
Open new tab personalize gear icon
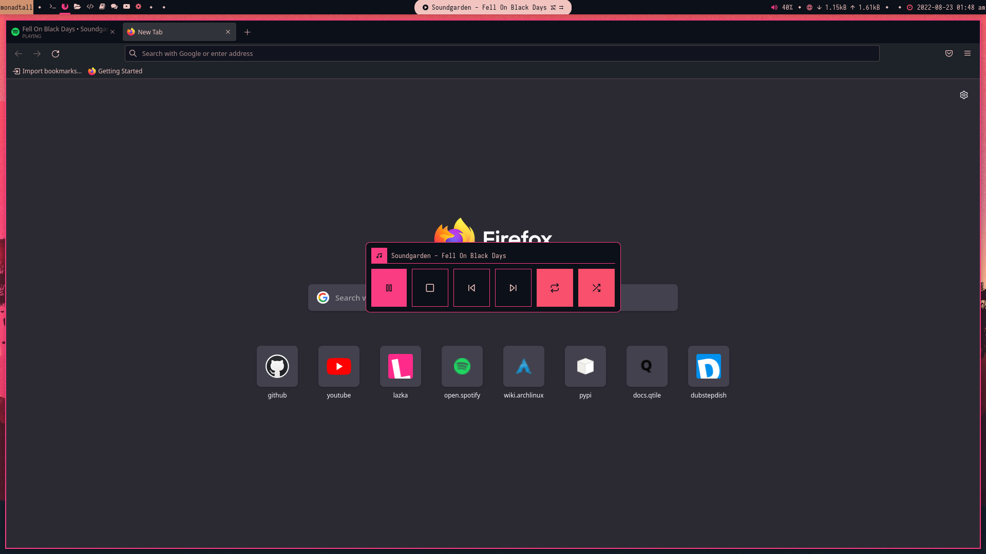[x=964, y=95]
